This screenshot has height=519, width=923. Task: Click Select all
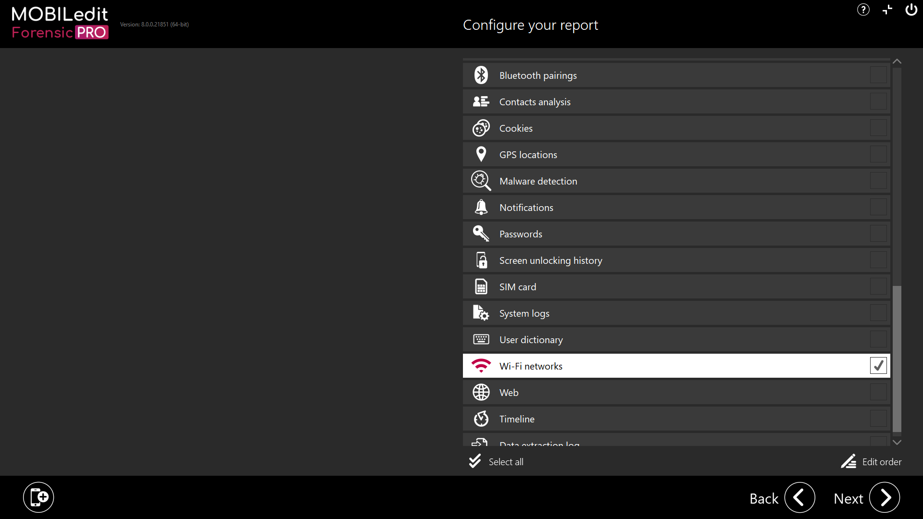(x=497, y=462)
